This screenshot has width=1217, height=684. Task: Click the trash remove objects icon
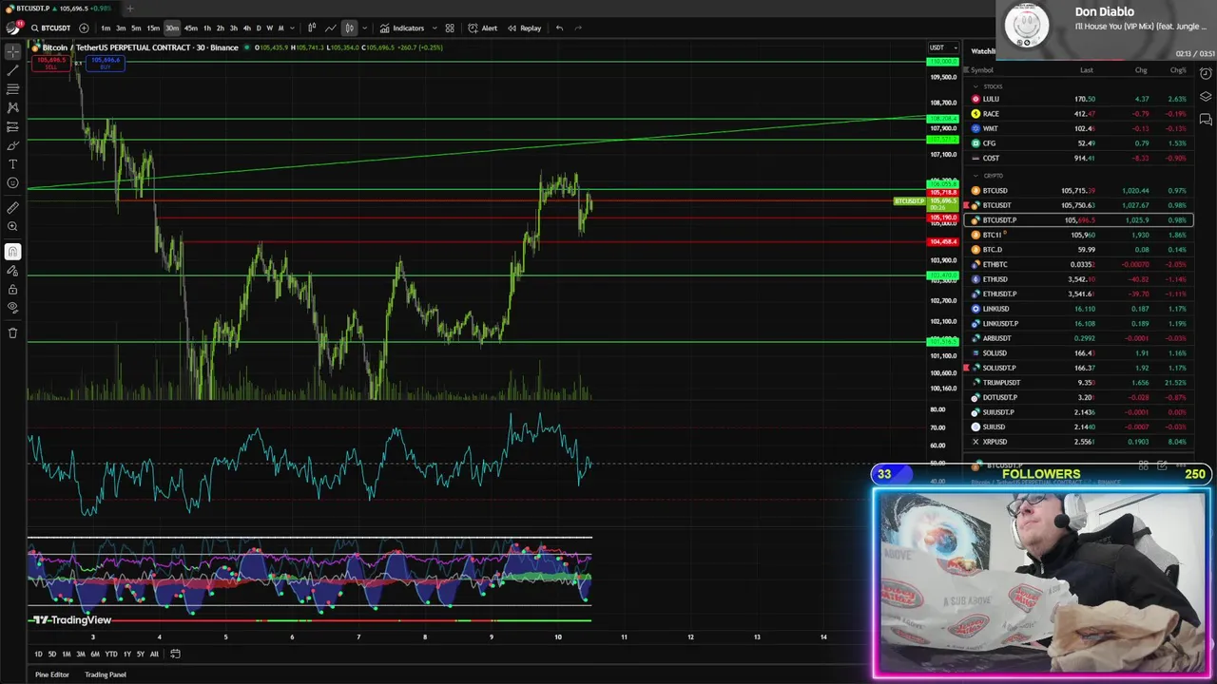point(12,332)
